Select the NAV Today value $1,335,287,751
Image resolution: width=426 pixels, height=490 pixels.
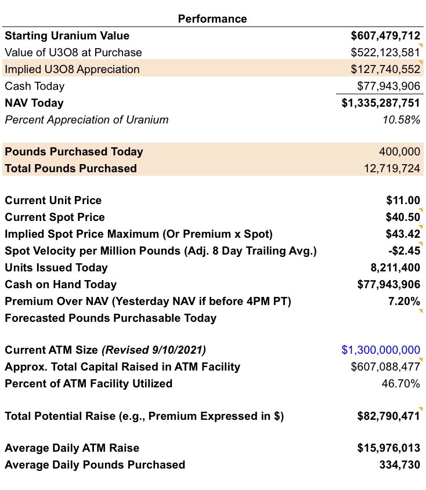point(381,103)
